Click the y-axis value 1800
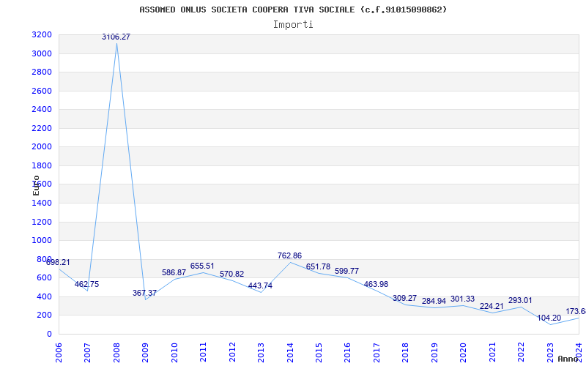 pos(42,165)
